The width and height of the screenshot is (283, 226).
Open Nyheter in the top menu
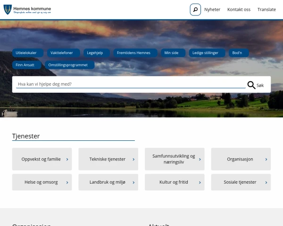(212, 9)
